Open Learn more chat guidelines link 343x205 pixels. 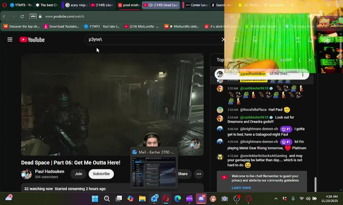coord(241,188)
